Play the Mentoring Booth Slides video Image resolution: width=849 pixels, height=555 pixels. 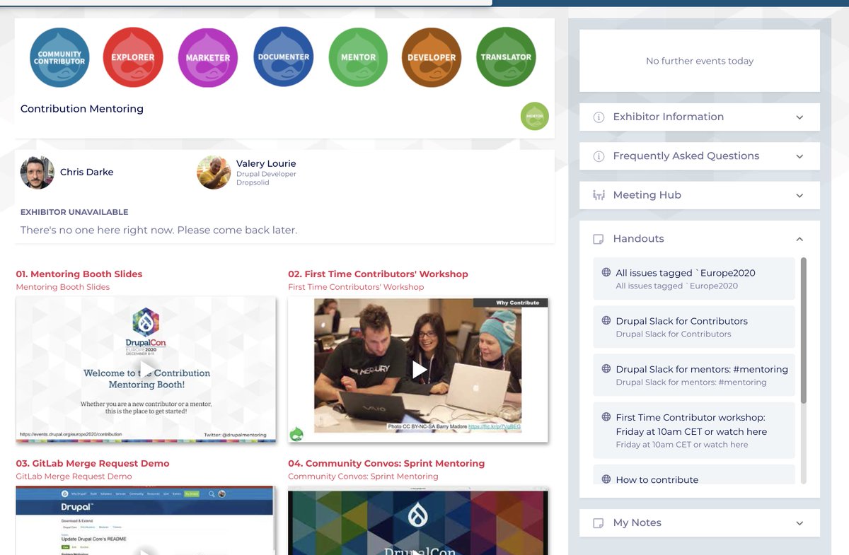[146, 369]
